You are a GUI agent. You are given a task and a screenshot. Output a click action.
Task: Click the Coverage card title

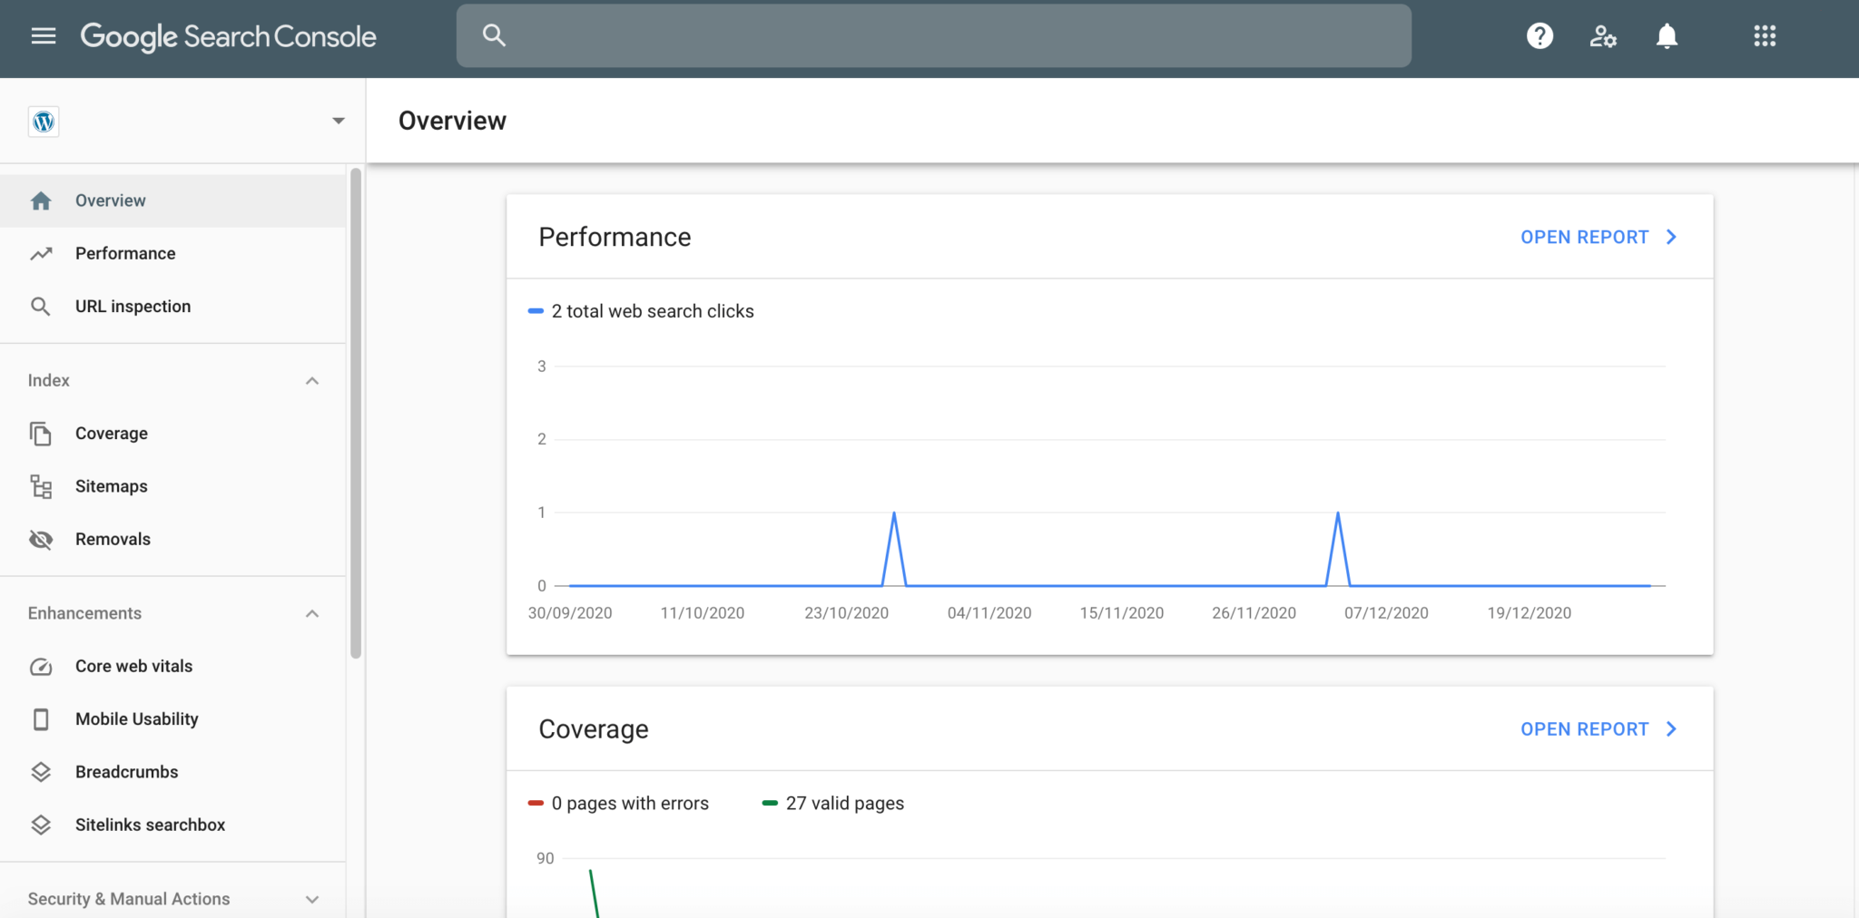point(594,729)
